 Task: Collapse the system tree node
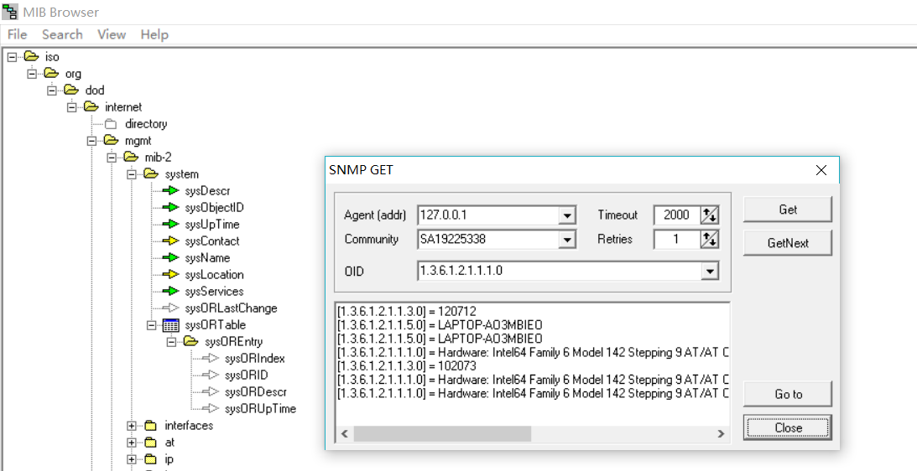point(132,174)
